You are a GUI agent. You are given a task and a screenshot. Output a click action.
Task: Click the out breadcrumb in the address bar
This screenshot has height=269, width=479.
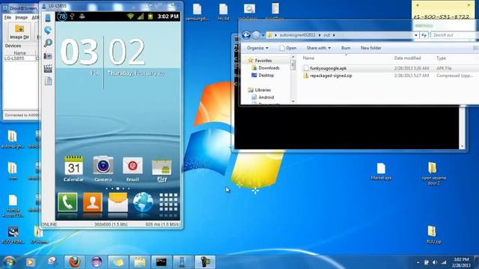pos(326,35)
